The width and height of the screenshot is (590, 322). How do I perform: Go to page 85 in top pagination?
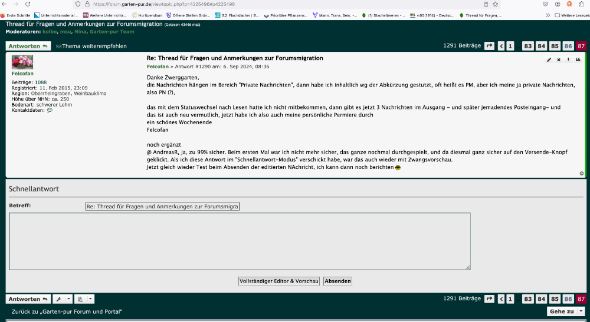pos(555,46)
